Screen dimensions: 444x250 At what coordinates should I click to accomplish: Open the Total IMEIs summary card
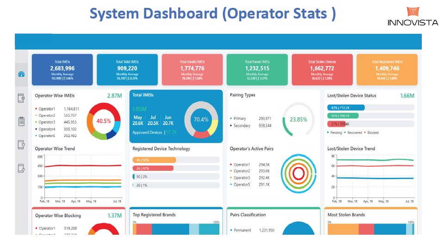tap(62, 70)
